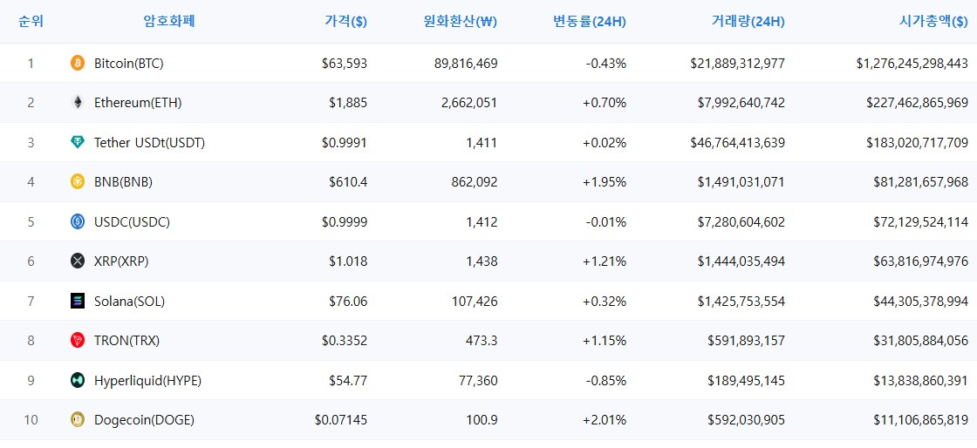The image size is (977, 448).
Task: Click the Hyperliquid teal icon
Action: click(78, 380)
